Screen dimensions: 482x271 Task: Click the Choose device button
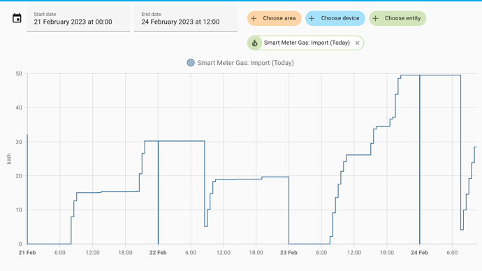click(x=335, y=18)
